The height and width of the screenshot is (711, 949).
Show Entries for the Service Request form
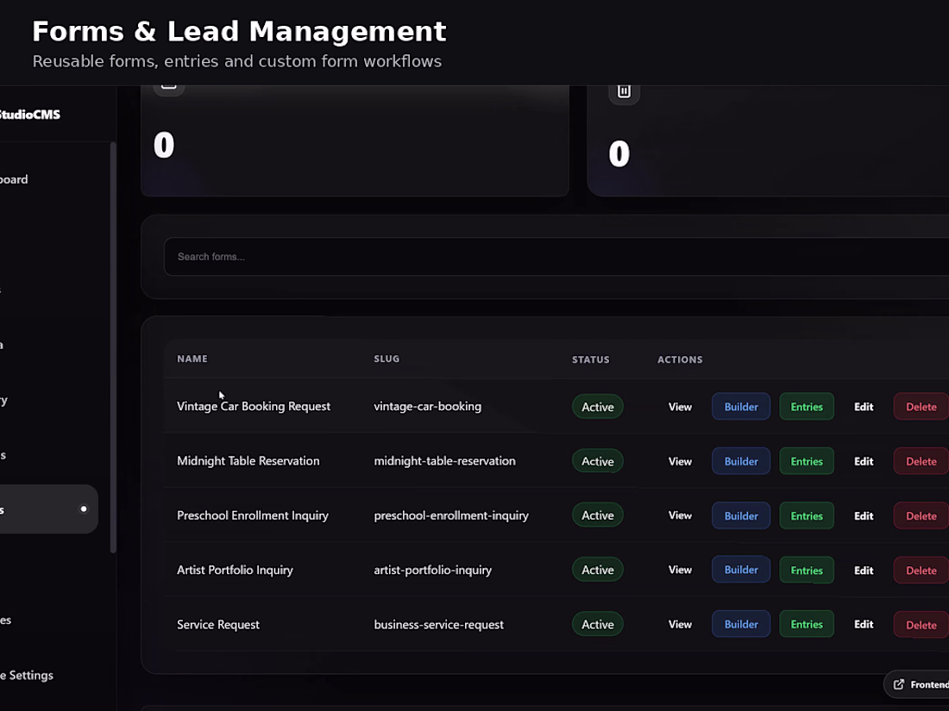click(806, 625)
